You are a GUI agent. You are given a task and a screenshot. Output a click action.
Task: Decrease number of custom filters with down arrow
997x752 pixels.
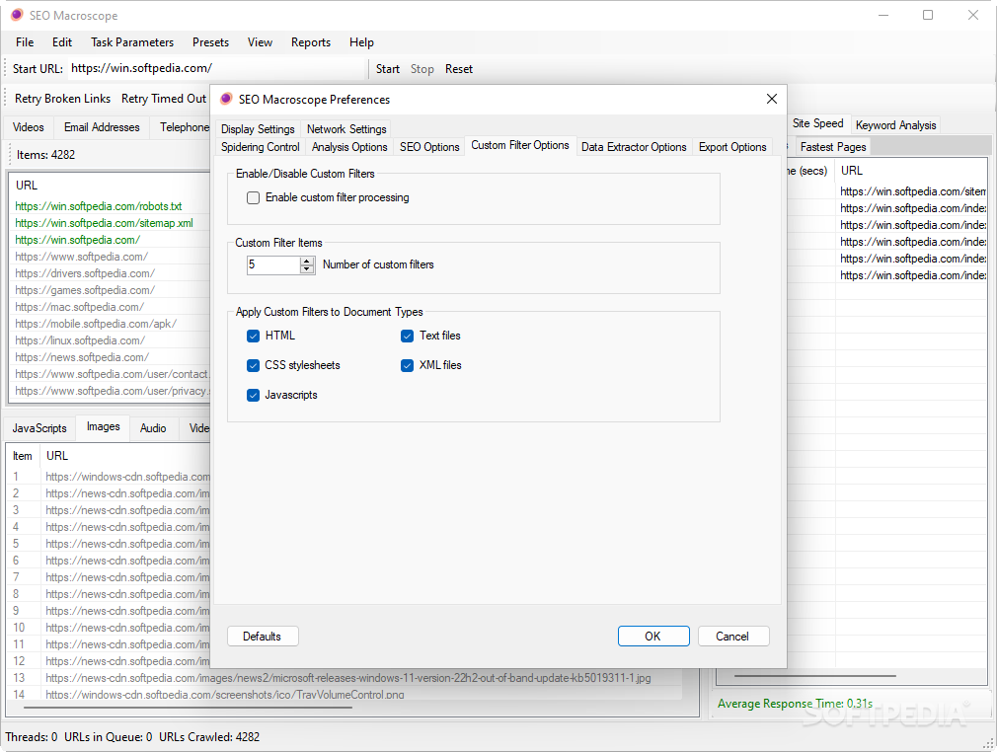307,268
